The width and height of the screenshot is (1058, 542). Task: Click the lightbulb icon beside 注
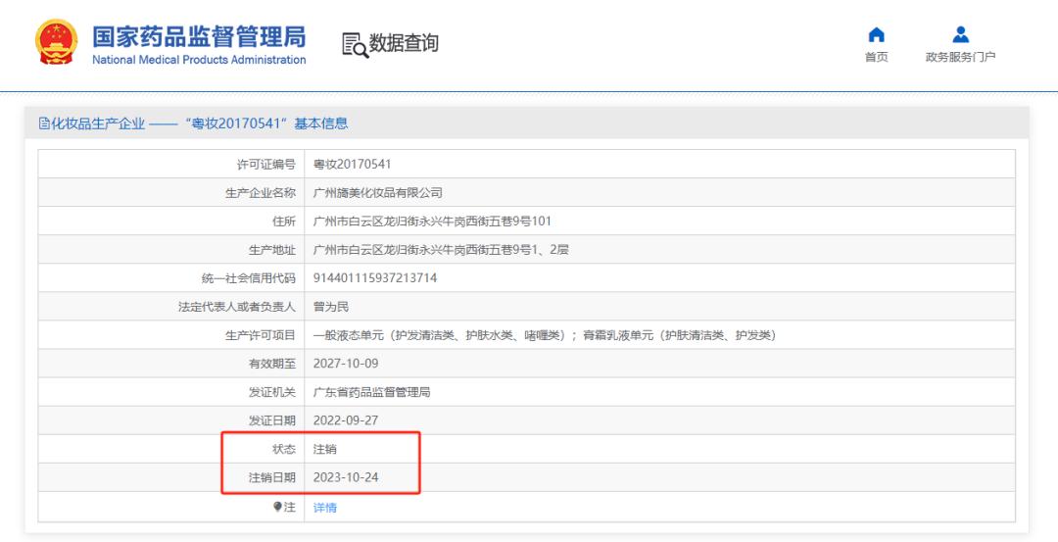pos(277,507)
